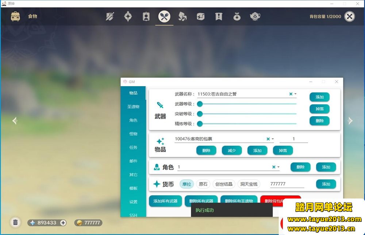Click the 突破等级 slider handle
Image resolution: width=365 pixels, height=235 pixels.
pos(200,114)
